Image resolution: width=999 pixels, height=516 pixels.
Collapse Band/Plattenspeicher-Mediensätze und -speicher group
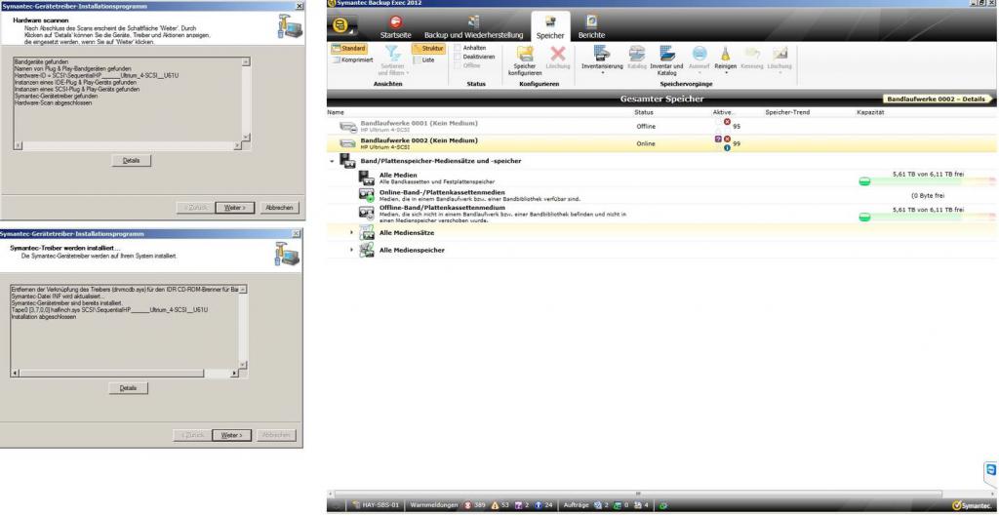(x=332, y=161)
